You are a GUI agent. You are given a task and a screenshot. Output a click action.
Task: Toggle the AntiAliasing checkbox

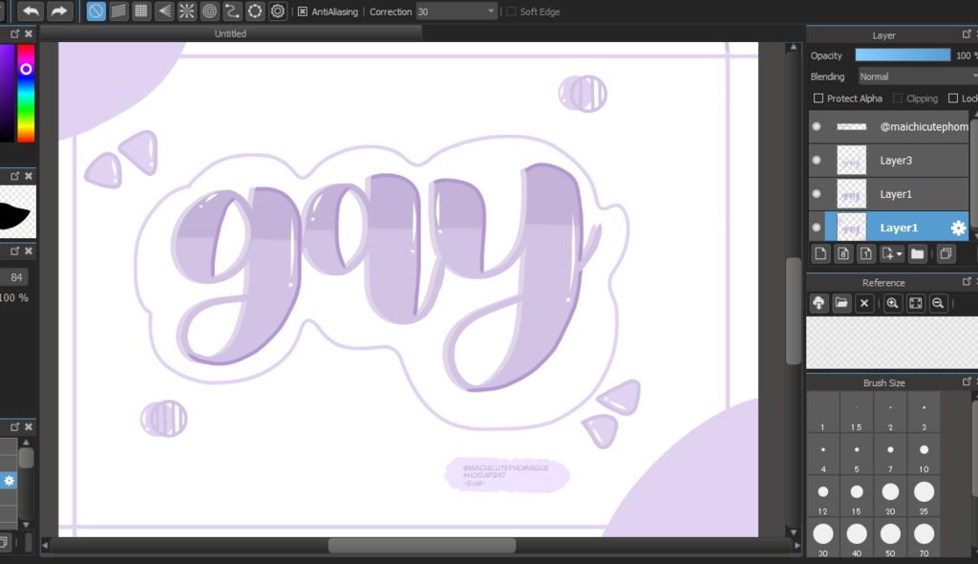303,11
